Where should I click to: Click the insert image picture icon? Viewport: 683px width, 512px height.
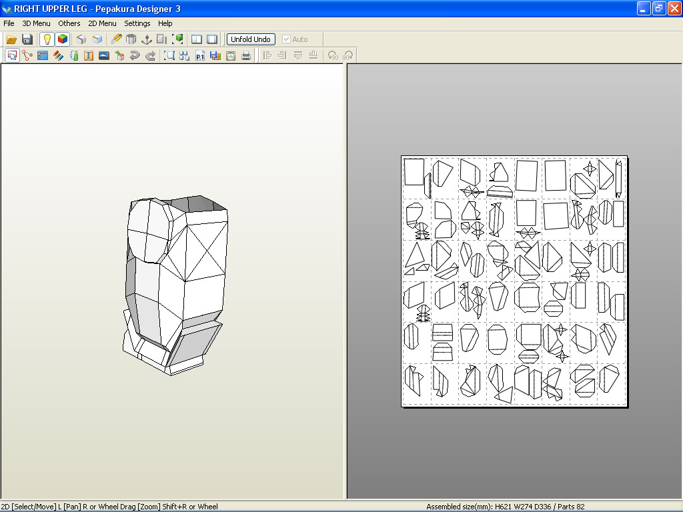click(x=104, y=56)
